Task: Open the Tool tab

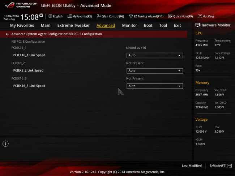Action: pyautogui.click(x=163, y=25)
